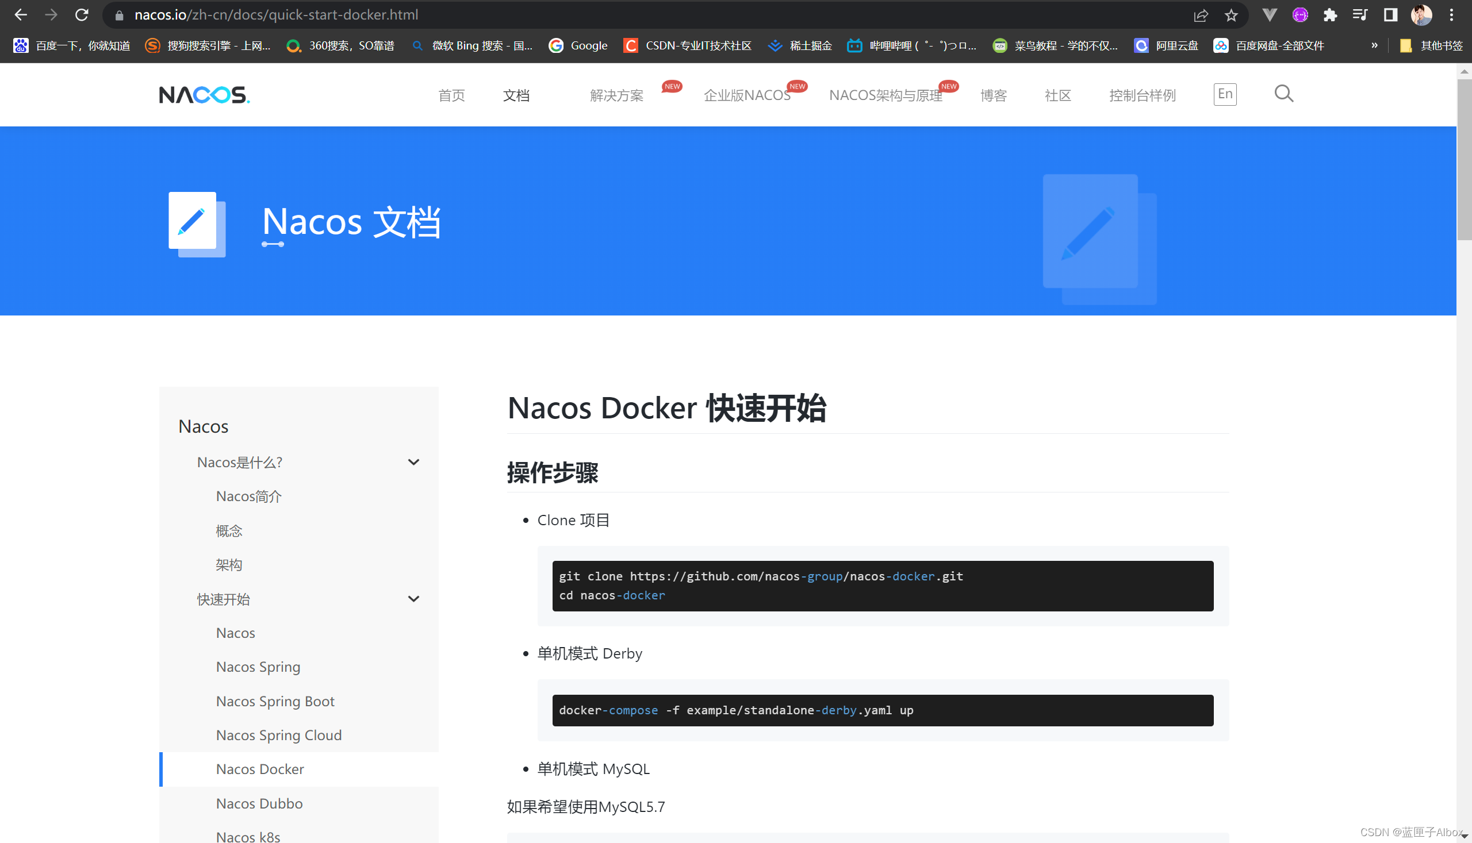Image resolution: width=1472 pixels, height=843 pixels.
Task: Click the Clone 项目 list item text
Action: [x=573, y=520]
